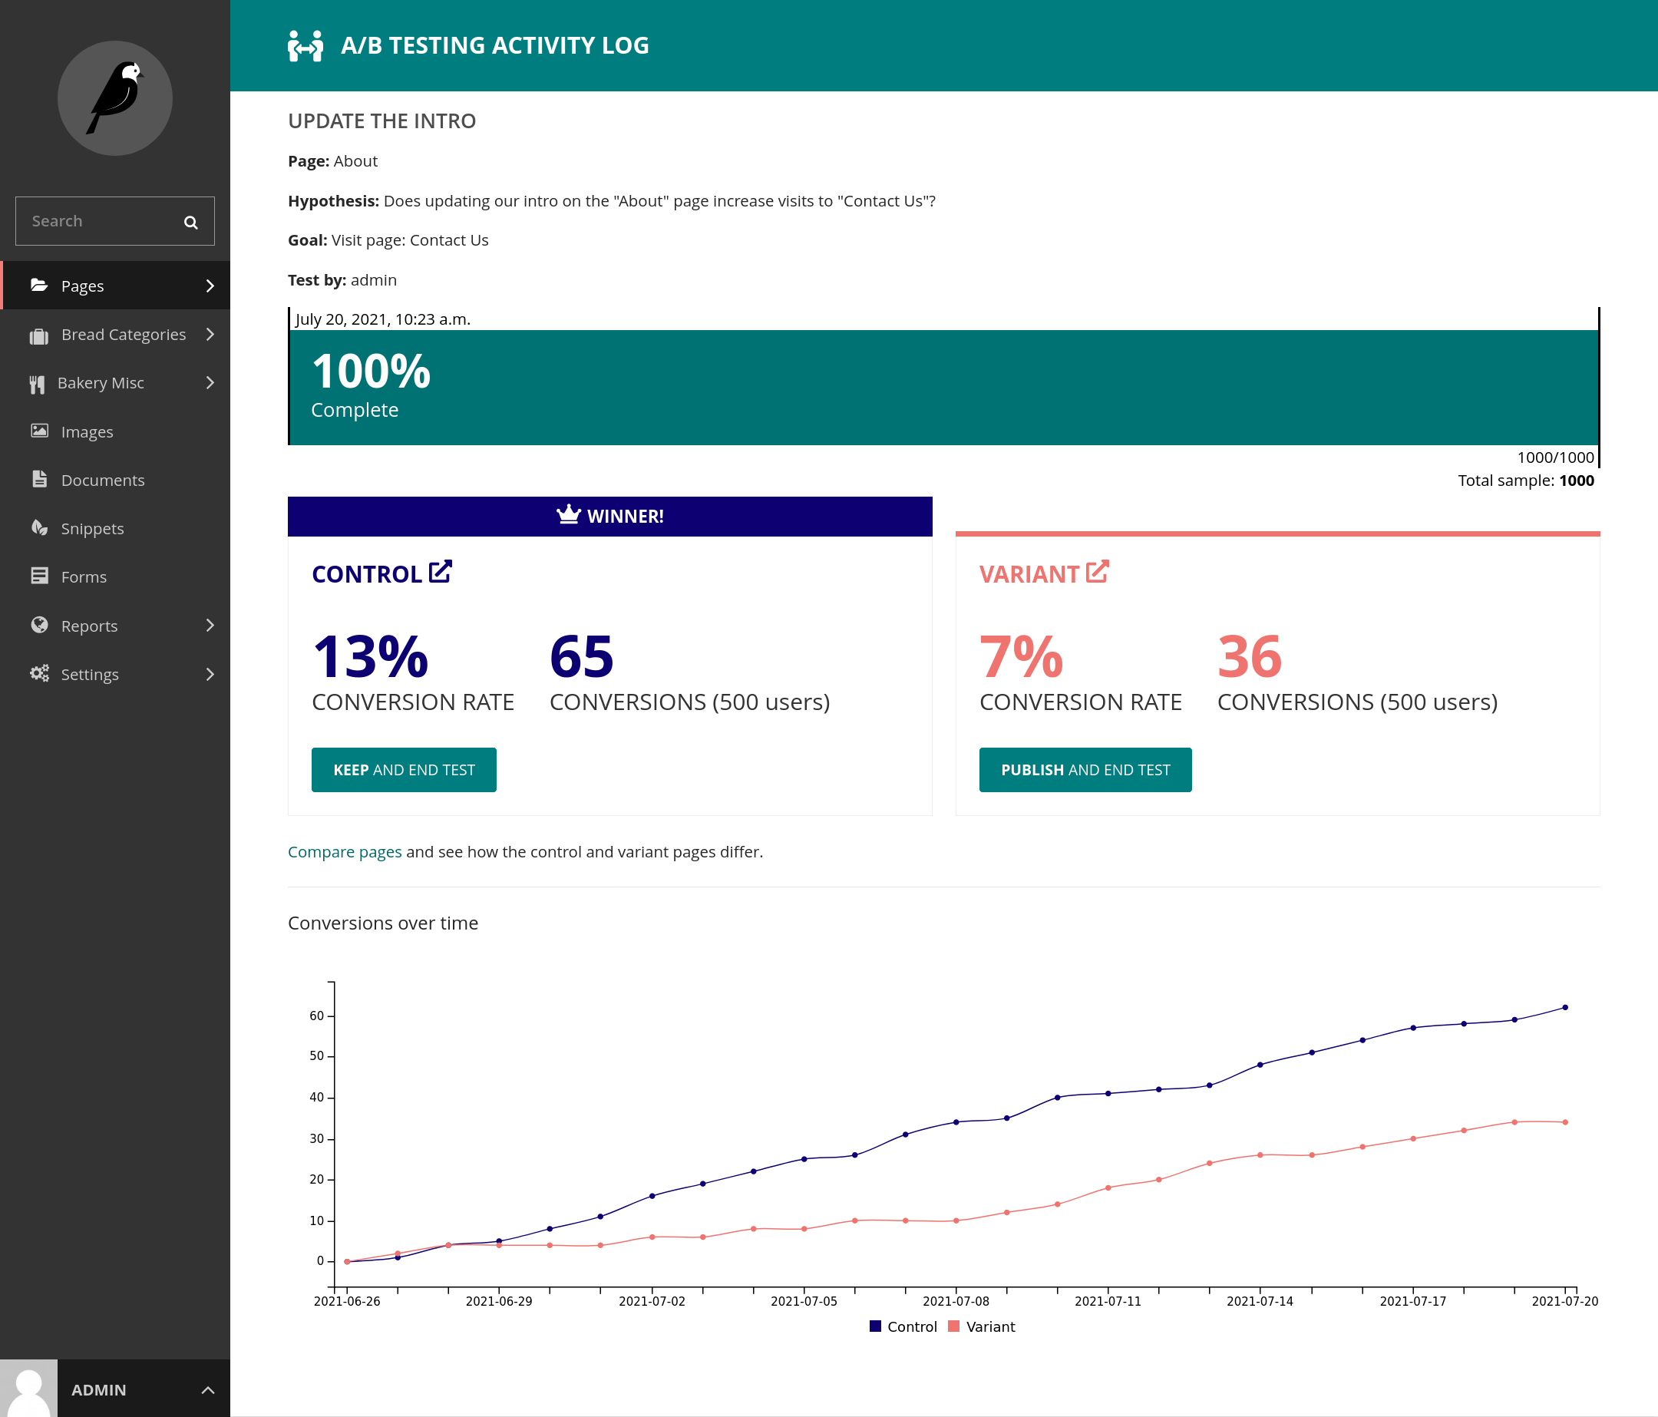The height and width of the screenshot is (1417, 1658).
Task: Follow the Compare pages link
Action: click(345, 852)
